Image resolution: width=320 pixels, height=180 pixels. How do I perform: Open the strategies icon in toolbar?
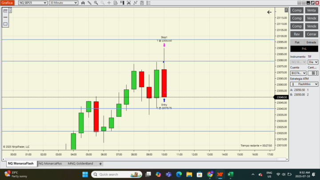142,3
